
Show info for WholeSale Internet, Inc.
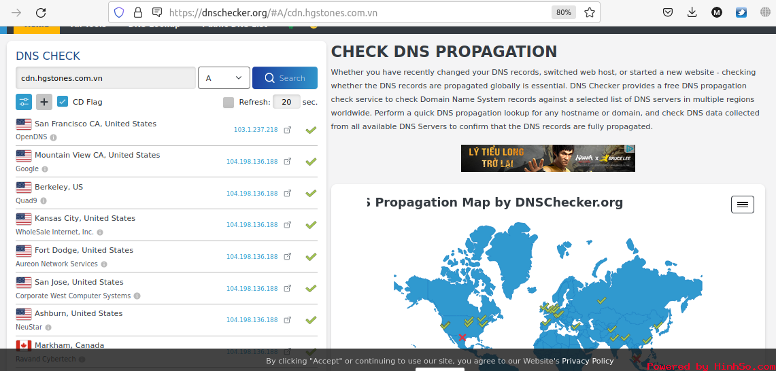click(x=100, y=232)
